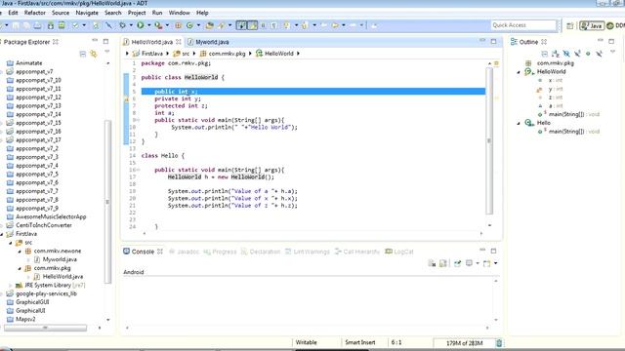This screenshot has height=351, width=625.
Task: Click the Android SDK Manager icon
Action: coord(50,25)
